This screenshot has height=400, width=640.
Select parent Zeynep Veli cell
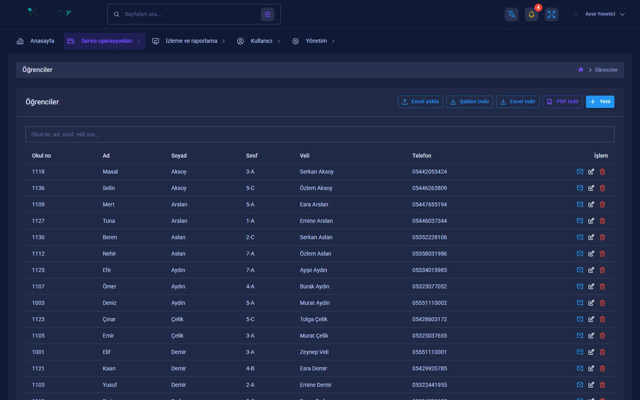click(x=314, y=352)
